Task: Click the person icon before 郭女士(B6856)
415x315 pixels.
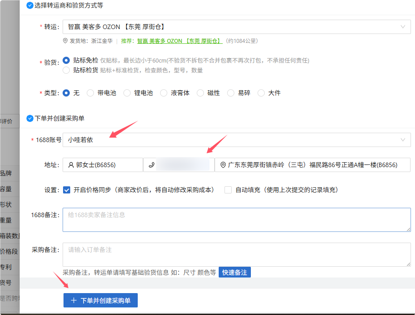Action: 71,165
